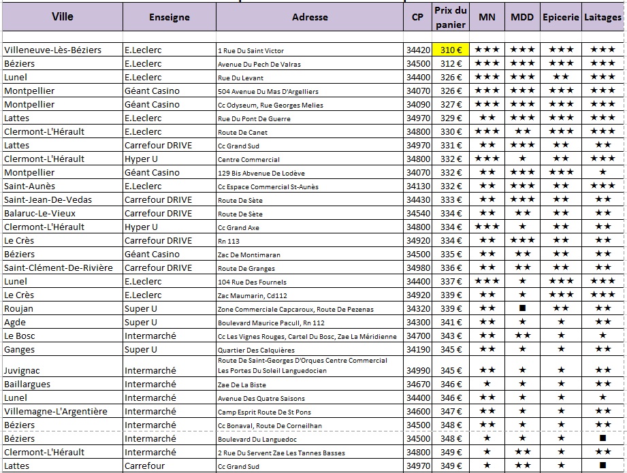Select the "Le Bosc" city cell
627x473 pixels.
[63, 336]
